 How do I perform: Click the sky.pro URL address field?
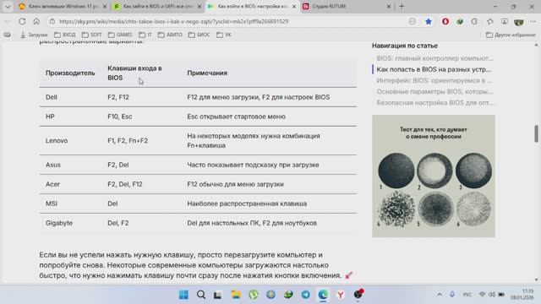[x=173, y=21]
